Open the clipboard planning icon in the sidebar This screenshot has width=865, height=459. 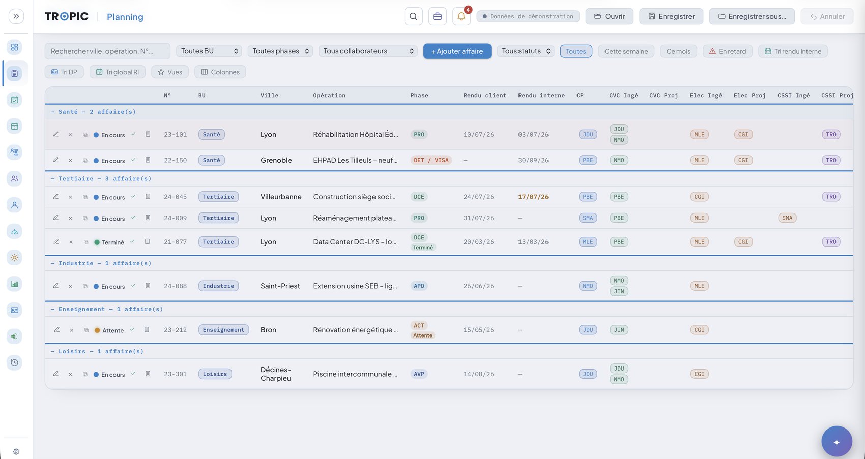tap(15, 73)
